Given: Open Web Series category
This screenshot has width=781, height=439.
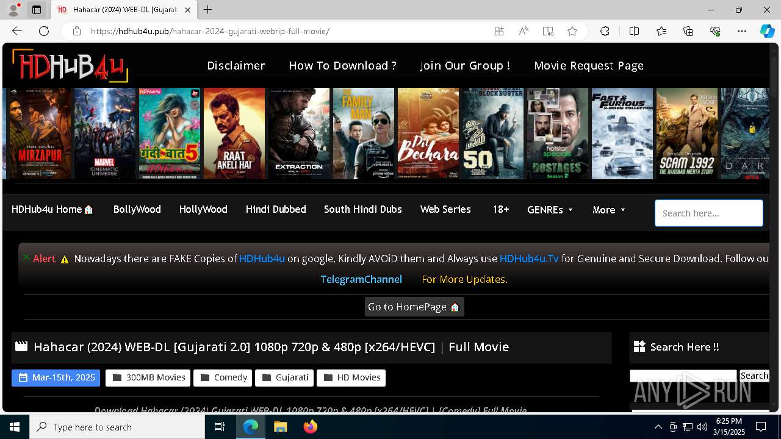Looking at the screenshot, I should [x=445, y=209].
